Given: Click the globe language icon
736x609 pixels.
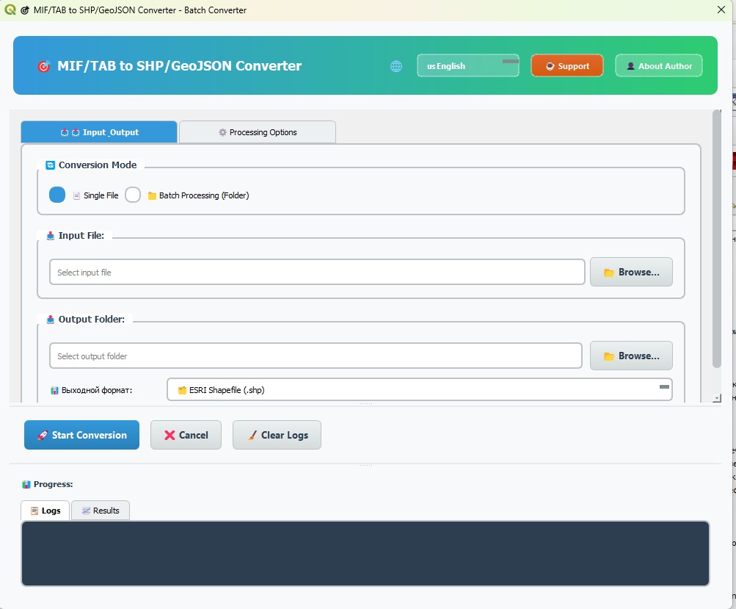Looking at the screenshot, I should 396,66.
